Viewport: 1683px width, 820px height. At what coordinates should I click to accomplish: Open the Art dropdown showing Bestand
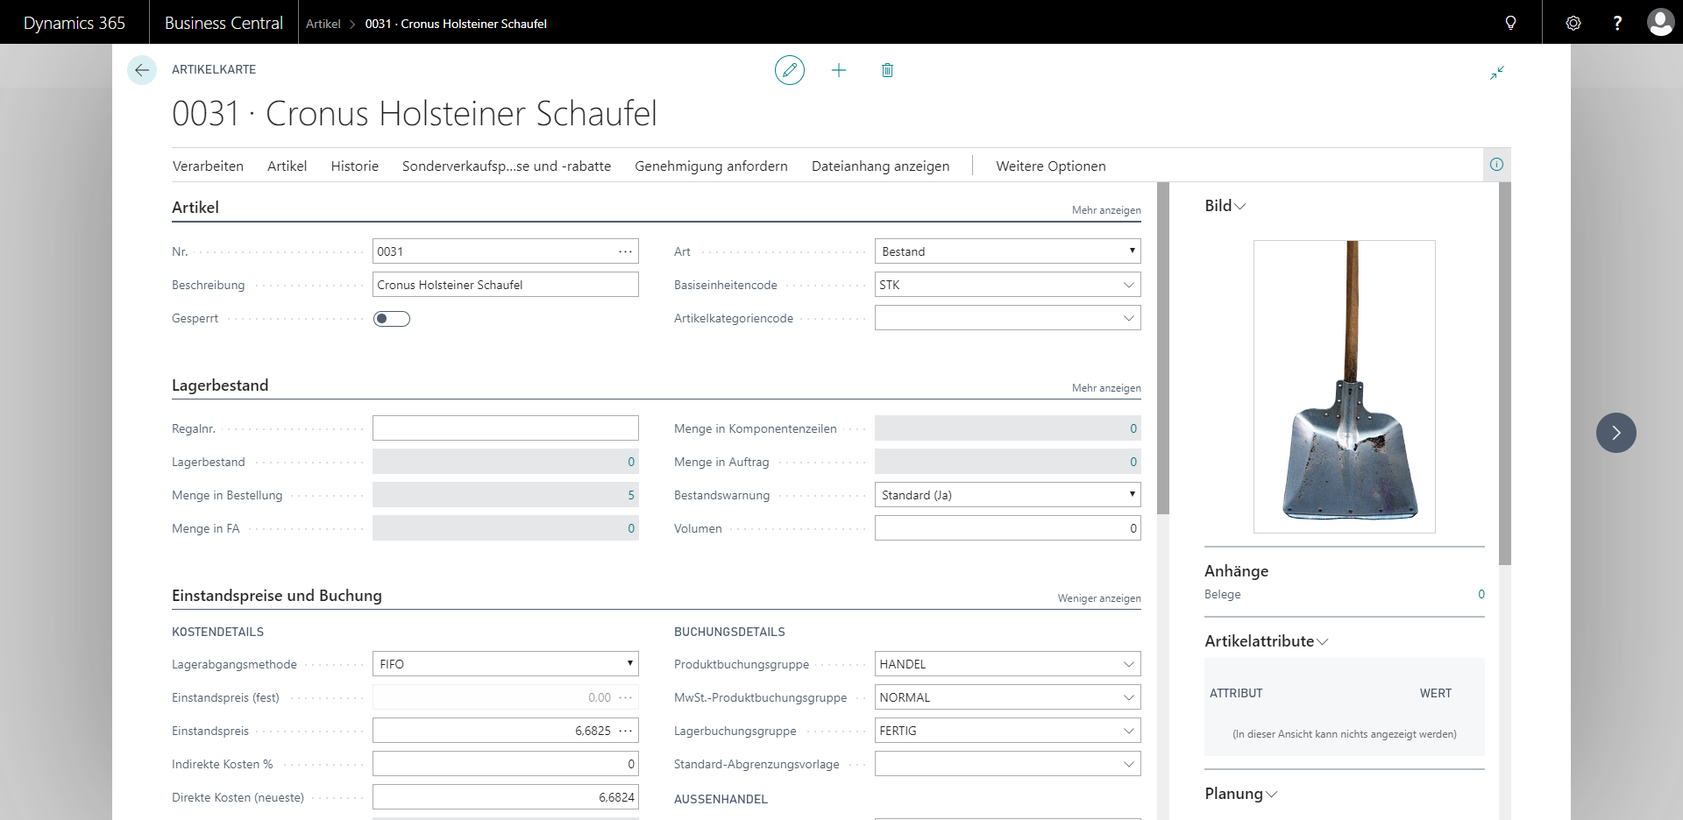[x=1007, y=251]
